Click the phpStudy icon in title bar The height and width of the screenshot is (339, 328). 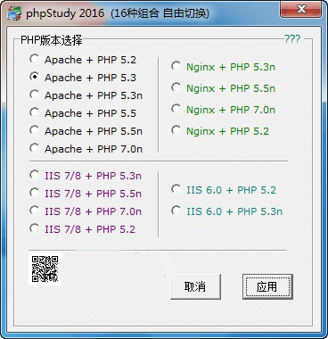(x=14, y=13)
